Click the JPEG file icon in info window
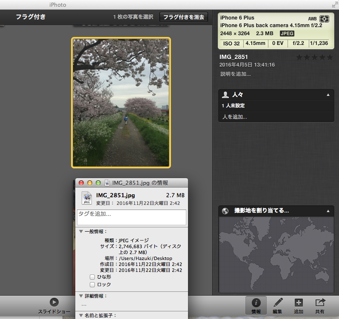 [87, 197]
